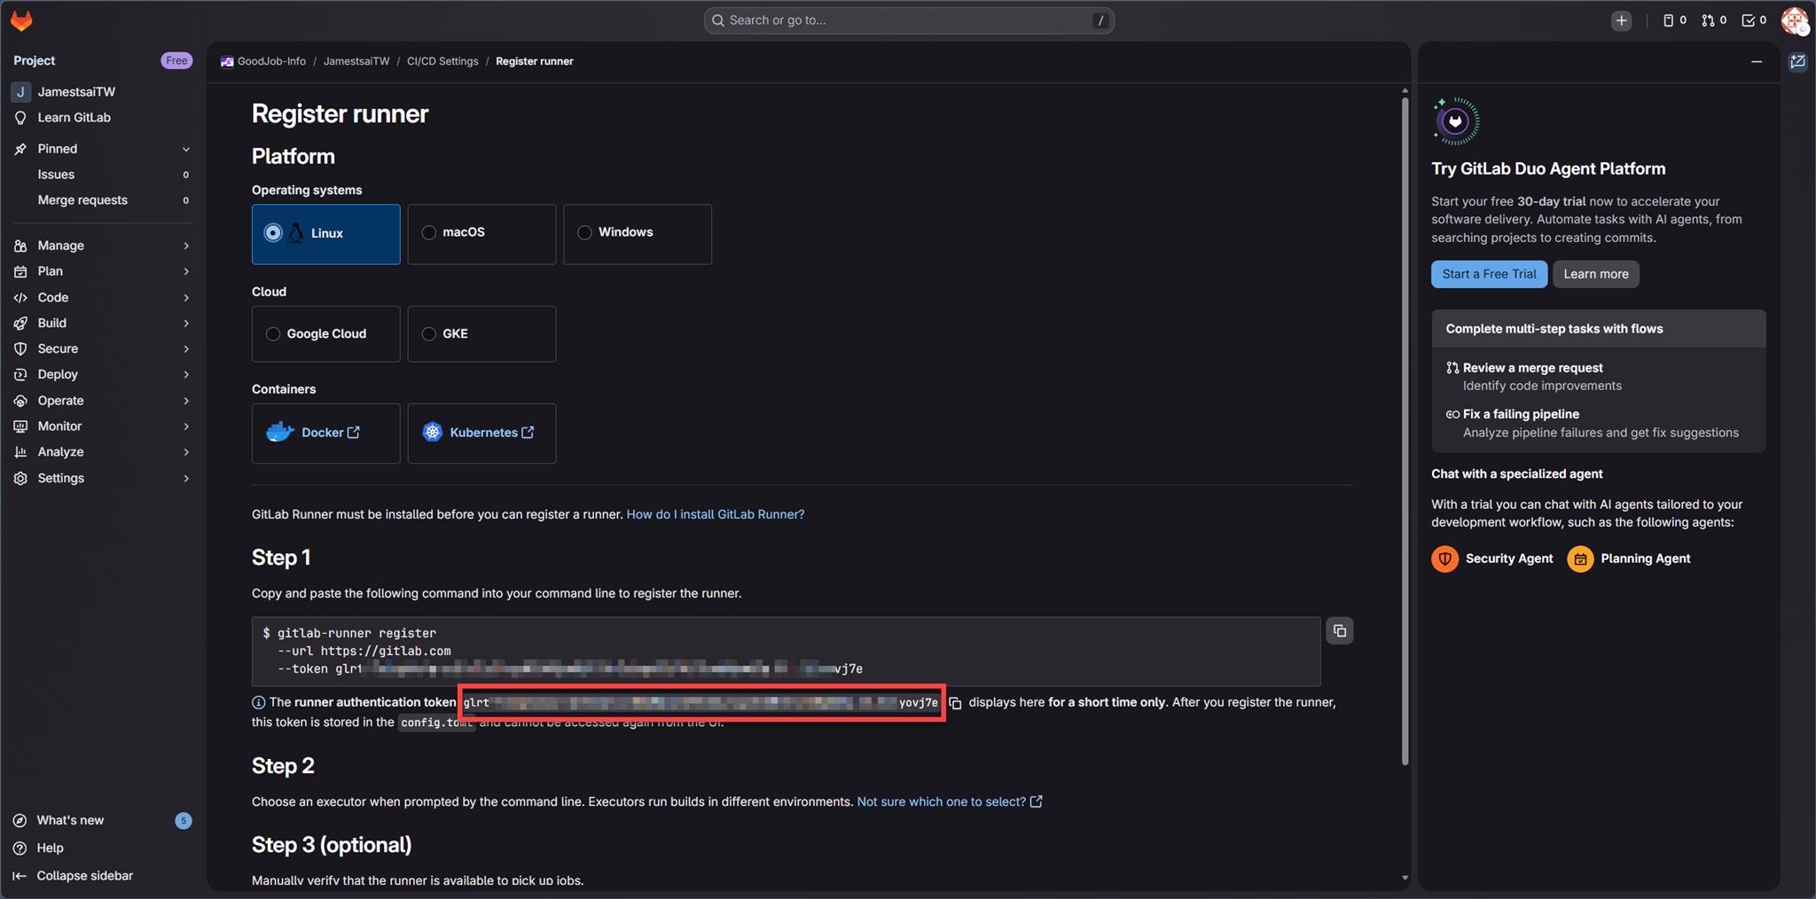Open assigned issues counter icon
This screenshot has width=1816, height=899.
point(1674,20)
